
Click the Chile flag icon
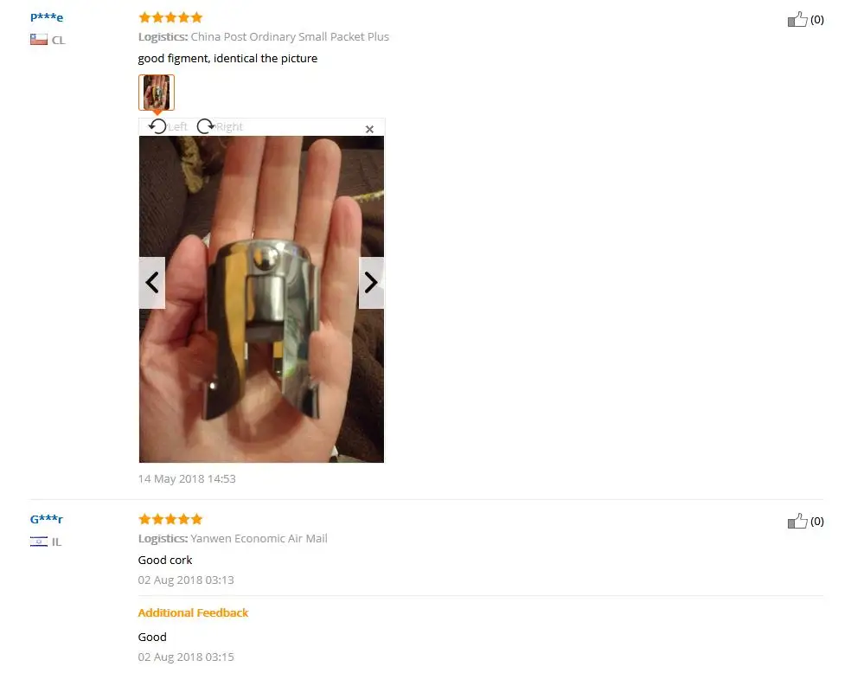(39, 40)
